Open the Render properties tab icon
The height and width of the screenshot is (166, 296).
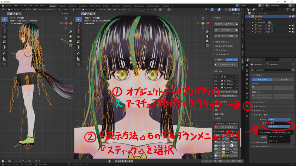[x=247, y=70]
